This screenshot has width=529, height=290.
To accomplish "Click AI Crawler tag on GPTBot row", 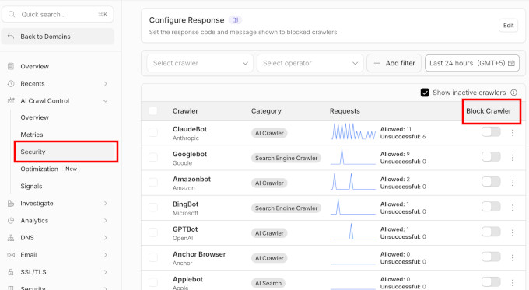I will coord(269,233).
